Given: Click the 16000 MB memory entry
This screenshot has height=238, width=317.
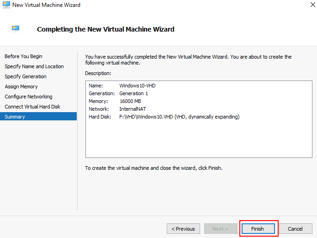Looking at the screenshot, I should pos(130,101).
